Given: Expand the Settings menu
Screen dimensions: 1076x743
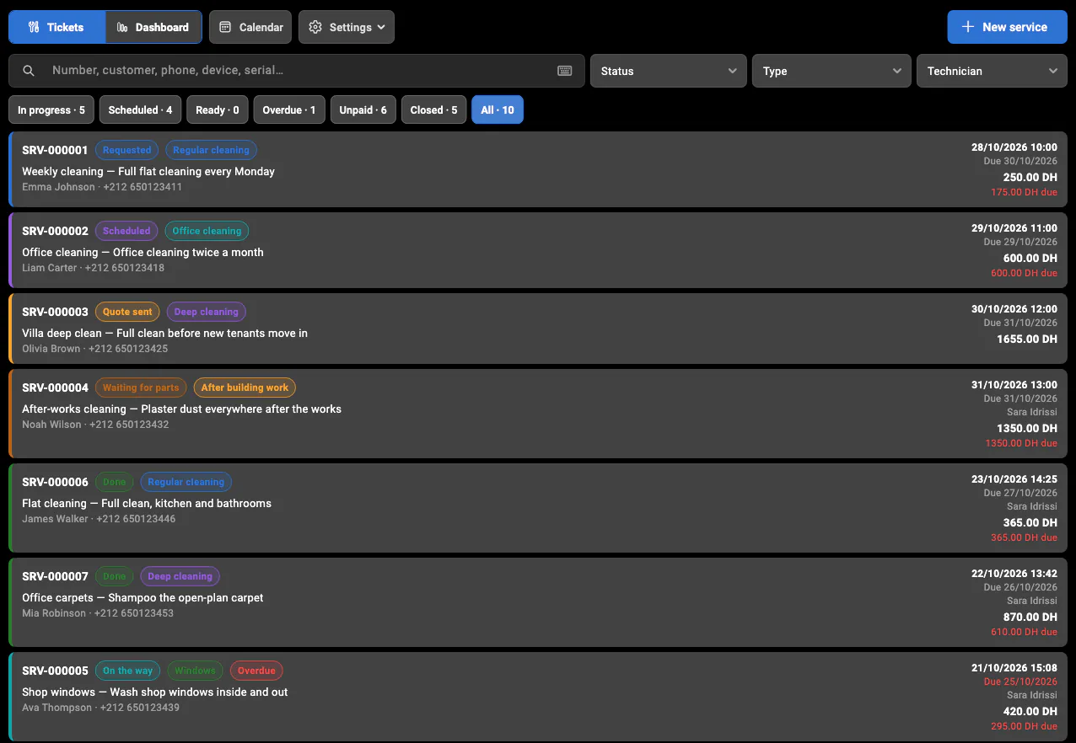Looking at the screenshot, I should [347, 27].
